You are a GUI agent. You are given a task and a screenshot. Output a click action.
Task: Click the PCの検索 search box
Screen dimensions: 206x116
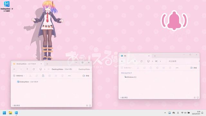(183, 61)
